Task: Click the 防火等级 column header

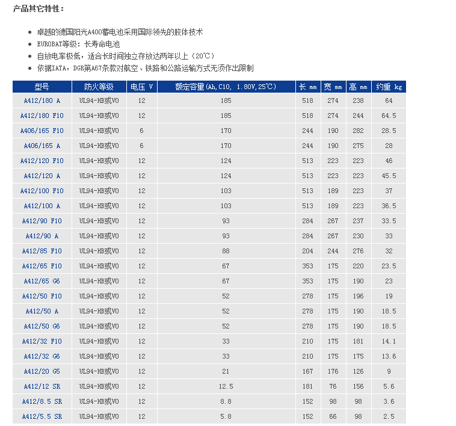Action: point(99,87)
